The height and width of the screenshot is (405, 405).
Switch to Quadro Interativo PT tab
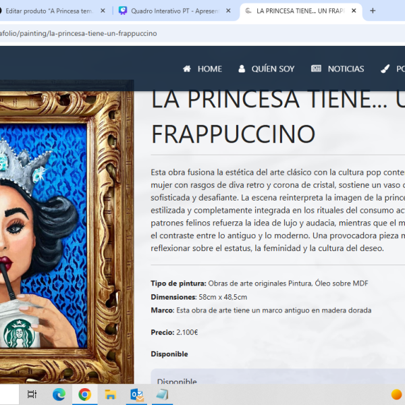(175, 11)
